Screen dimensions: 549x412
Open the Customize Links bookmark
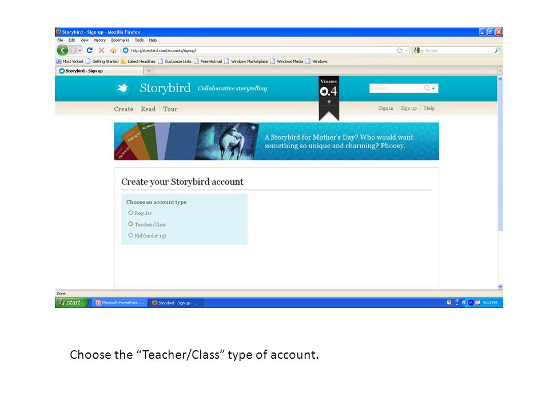click(x=175, y=61)
